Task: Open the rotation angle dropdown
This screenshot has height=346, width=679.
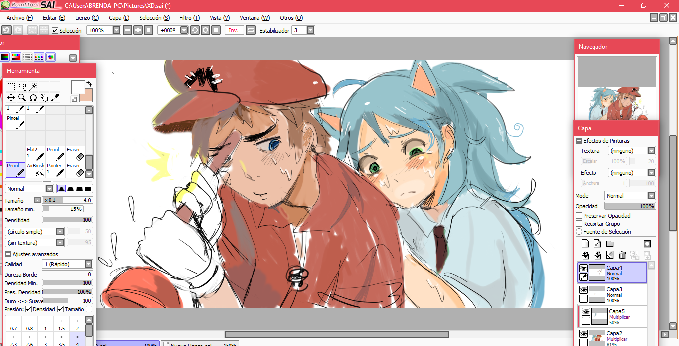Action: (x=184, y=30)
